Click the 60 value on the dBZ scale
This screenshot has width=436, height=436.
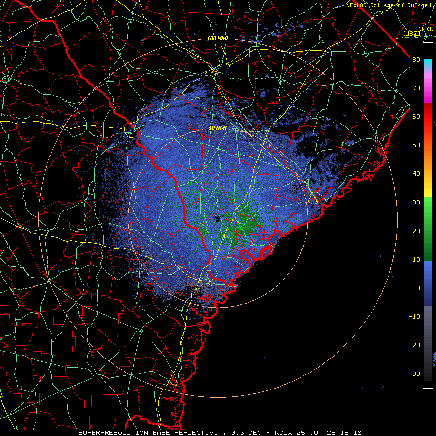[x=416, y=116]
